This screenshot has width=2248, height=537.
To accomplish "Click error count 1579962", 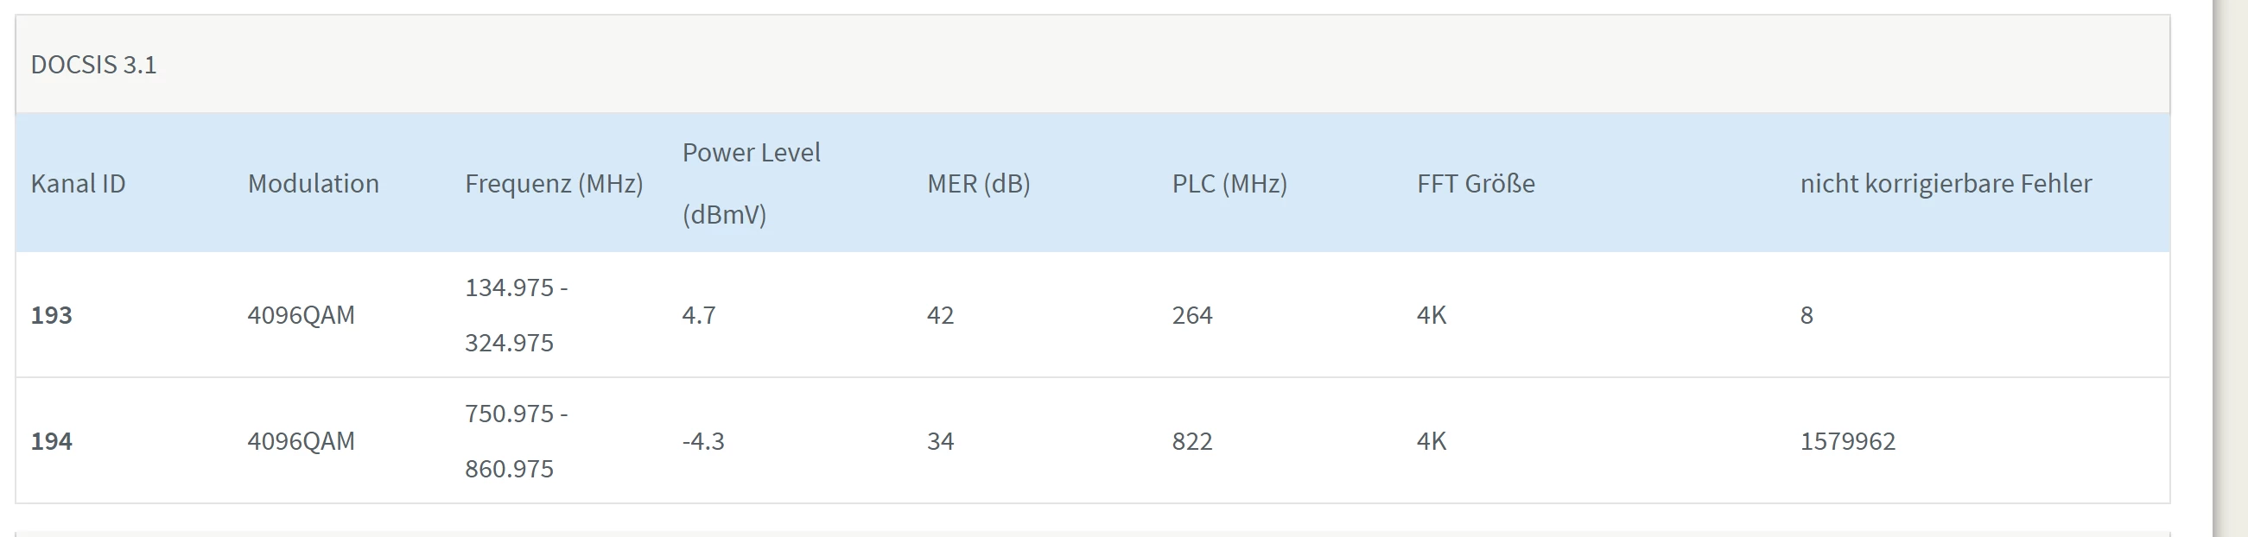I will [x=1847, y=441].
